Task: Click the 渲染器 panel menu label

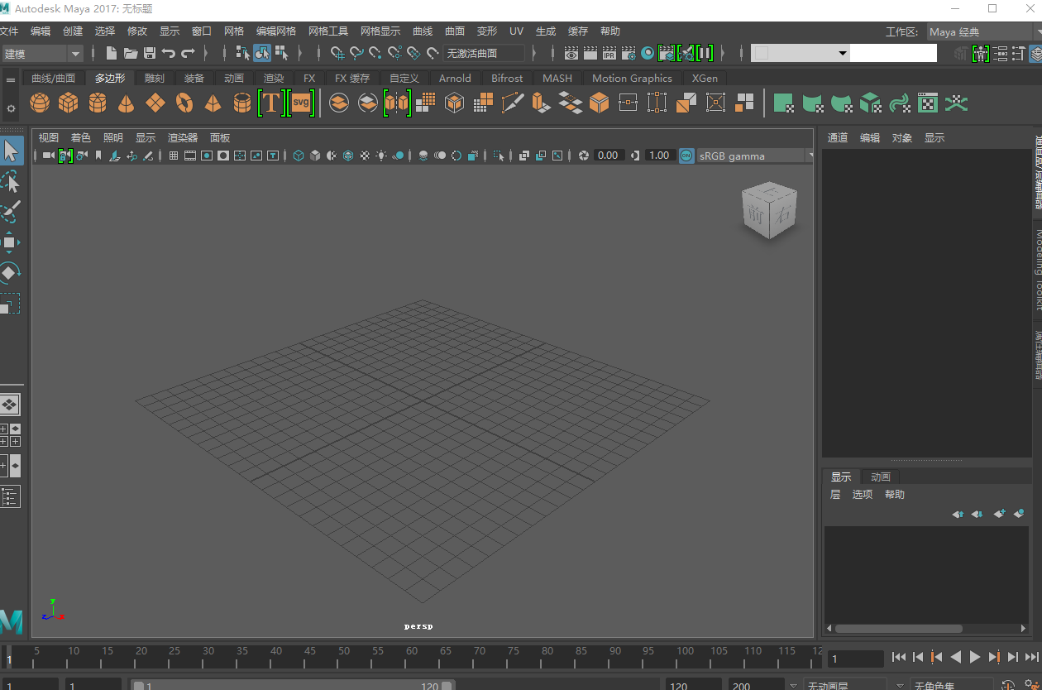Action: (x=182, y=137)
